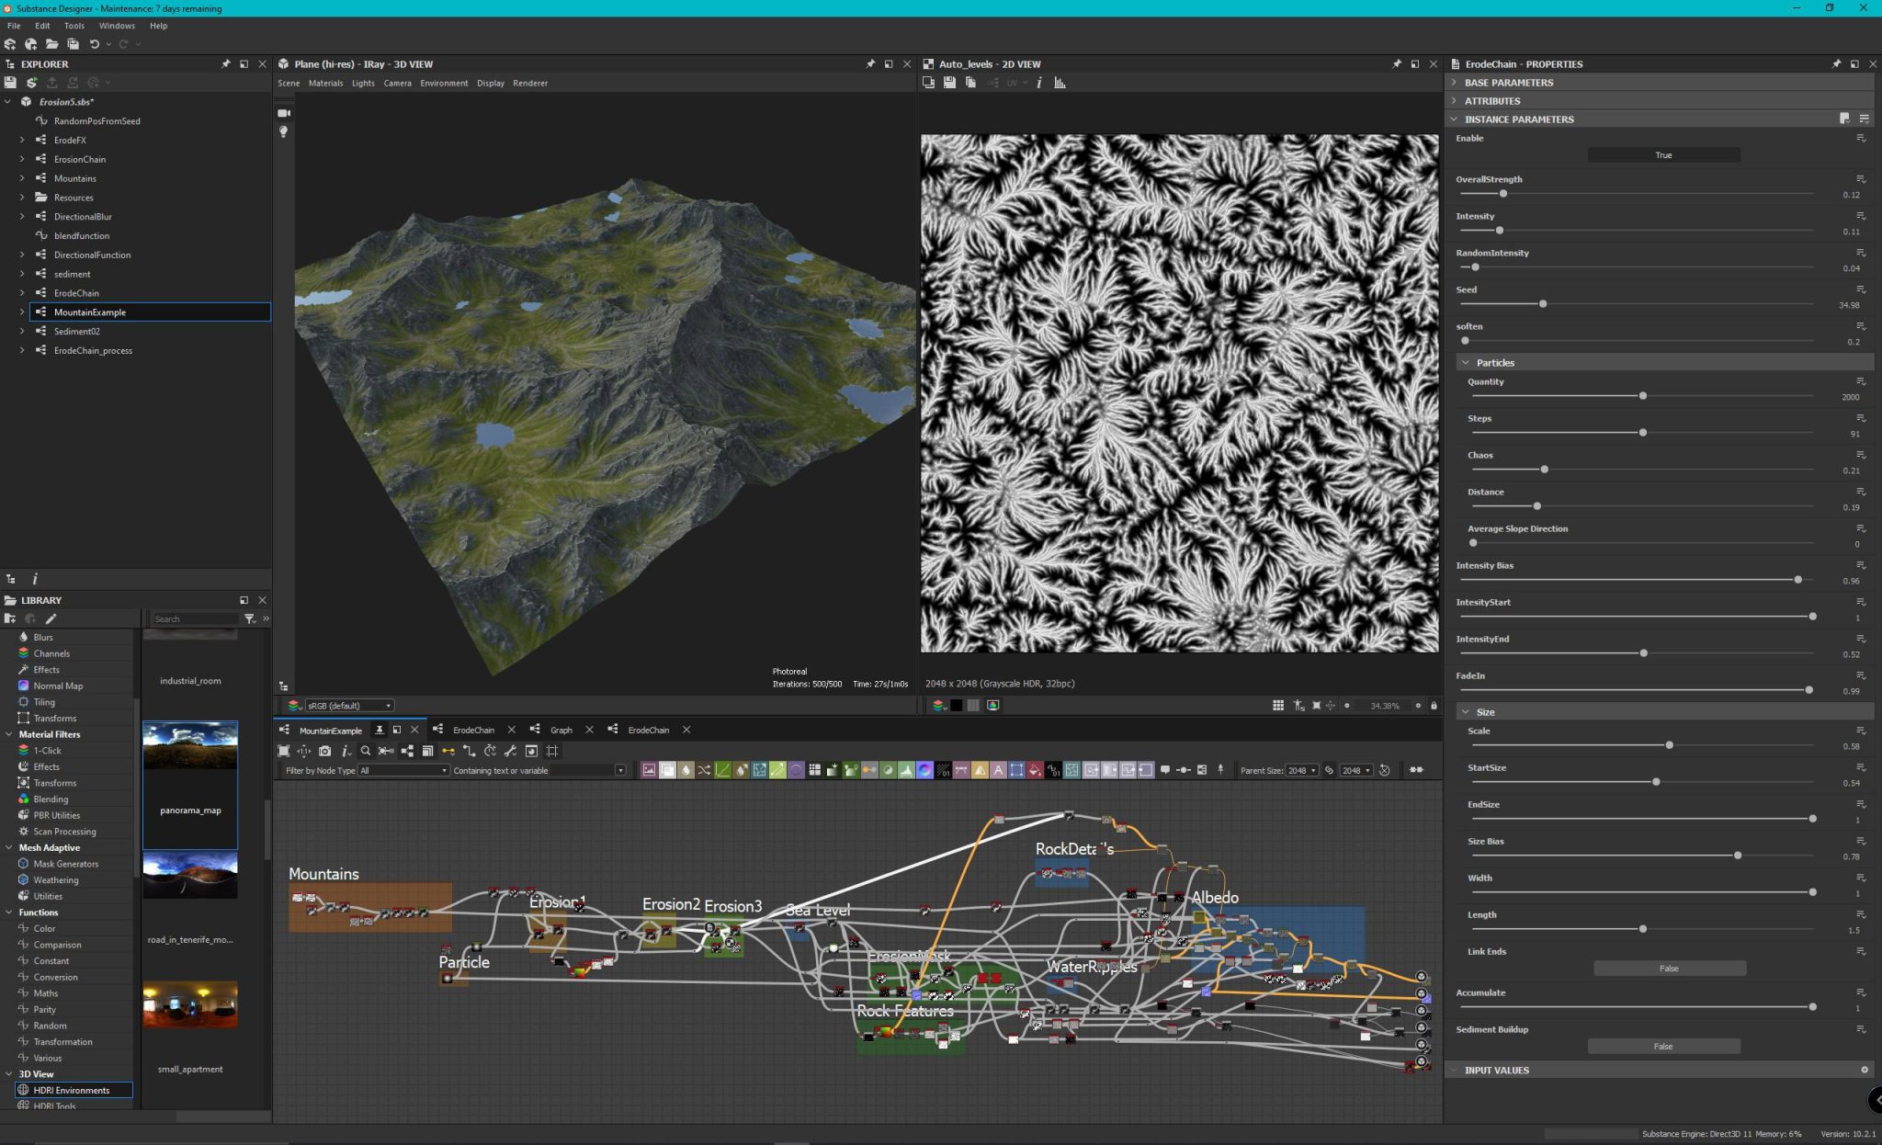Open the Filter by Node Type dropdown
Screen dimensions: 1882x1145
point(402,770)
